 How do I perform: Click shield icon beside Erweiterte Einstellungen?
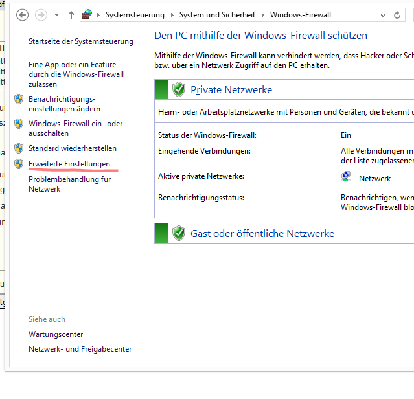pos(19,164)
